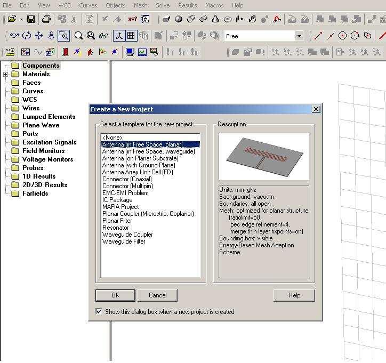Image resolution: width=386 pixels, height=363 pixels.
Task: Expand the Materials tree node
Action: [6, 74]
